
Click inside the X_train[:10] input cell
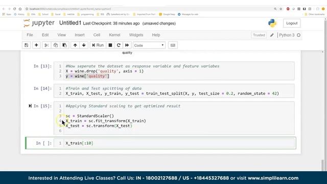tap(179, 143)
